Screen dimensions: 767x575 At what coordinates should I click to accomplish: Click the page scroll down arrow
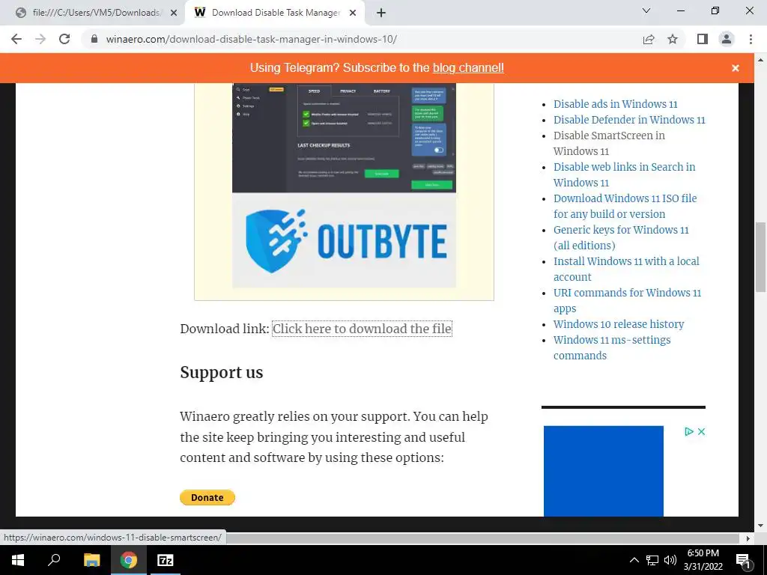761,526
